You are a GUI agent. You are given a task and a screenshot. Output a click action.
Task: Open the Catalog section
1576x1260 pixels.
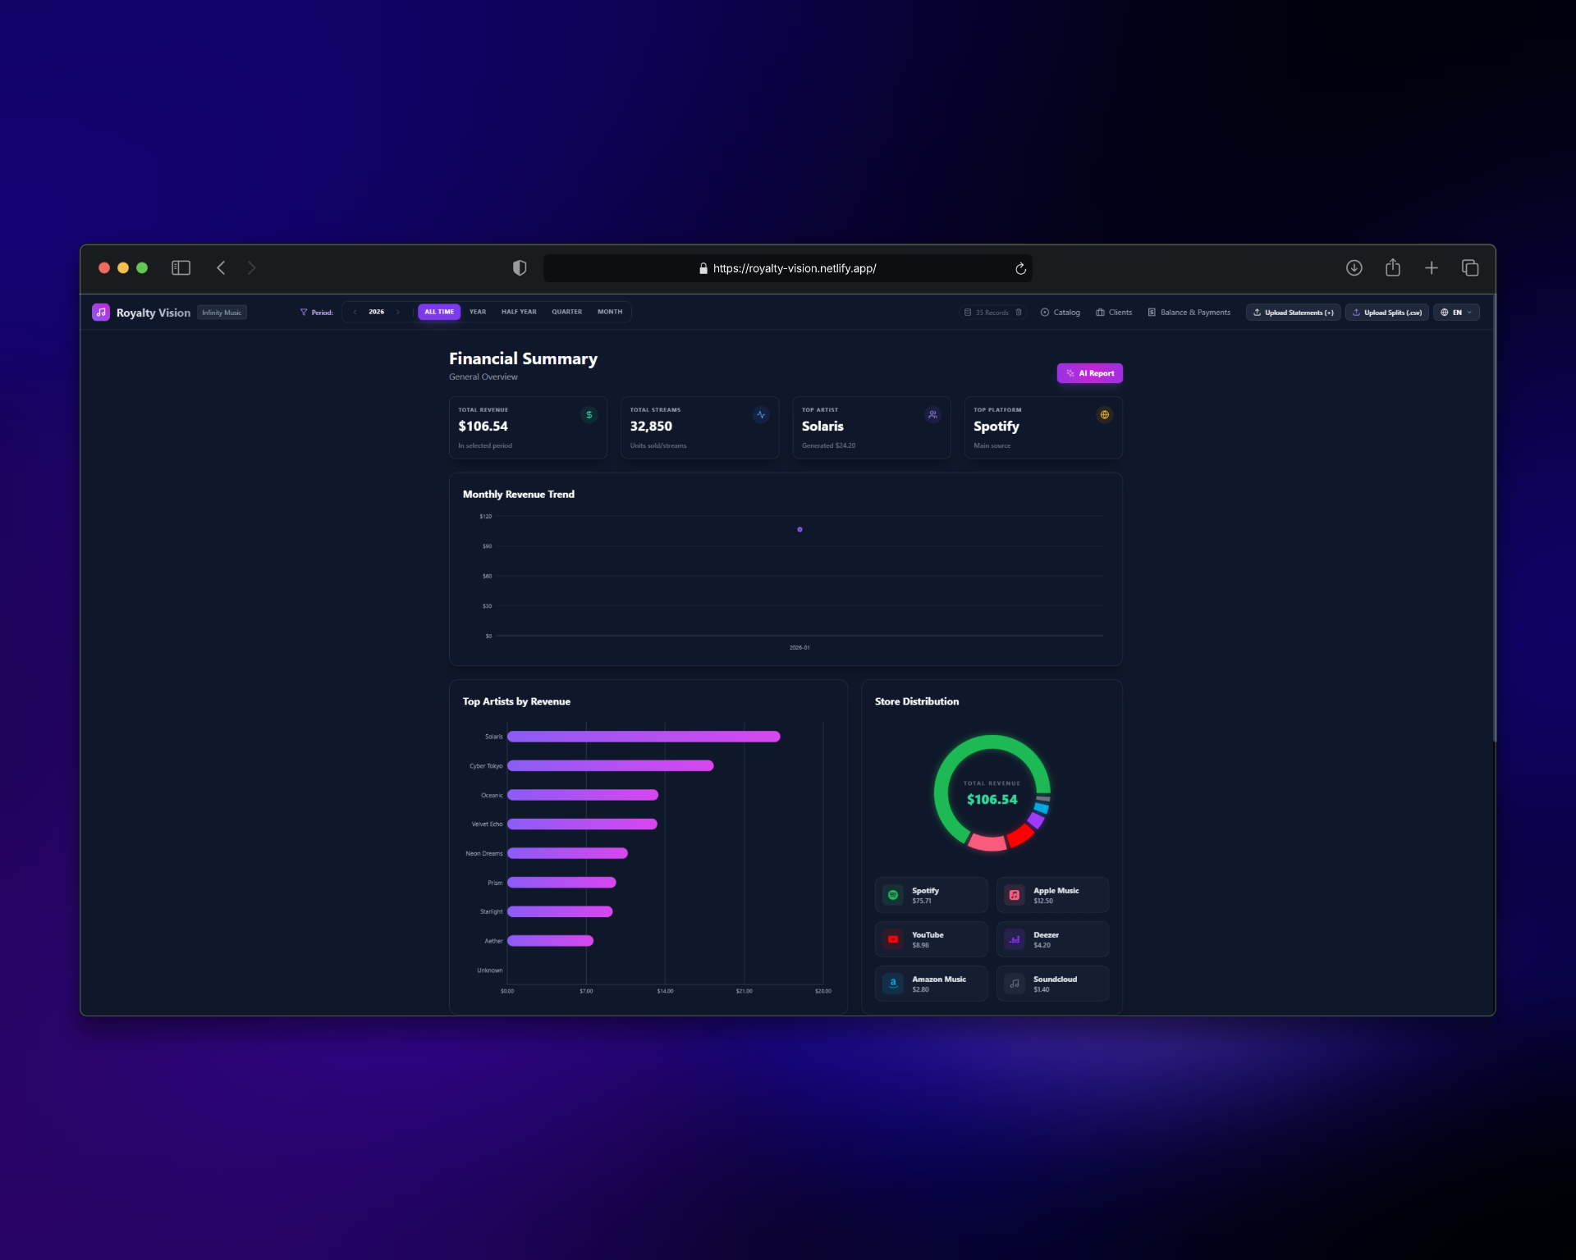(x=1061, y=312)
